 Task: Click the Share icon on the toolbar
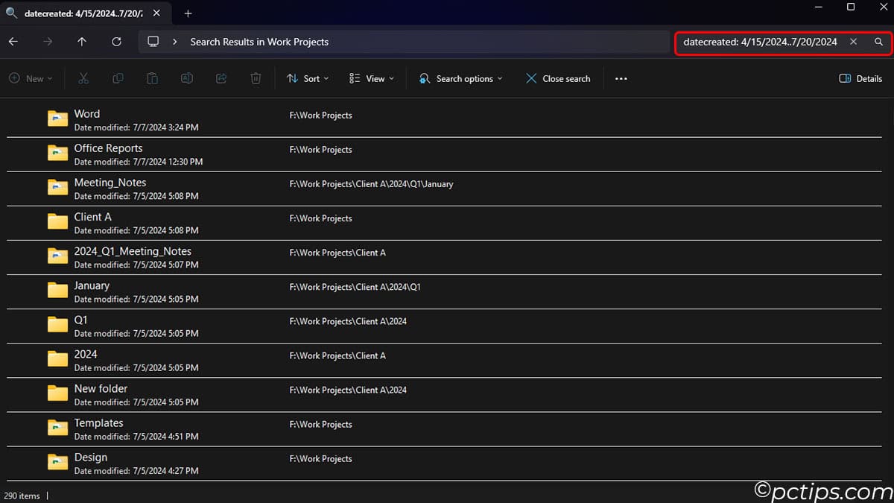tap(221, 77)
